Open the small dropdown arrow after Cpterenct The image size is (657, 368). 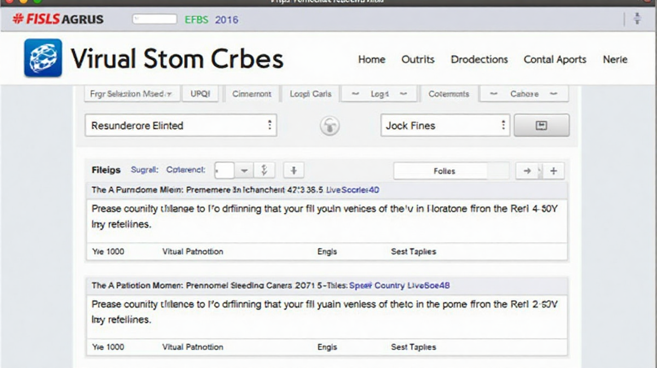coord(244,171)
